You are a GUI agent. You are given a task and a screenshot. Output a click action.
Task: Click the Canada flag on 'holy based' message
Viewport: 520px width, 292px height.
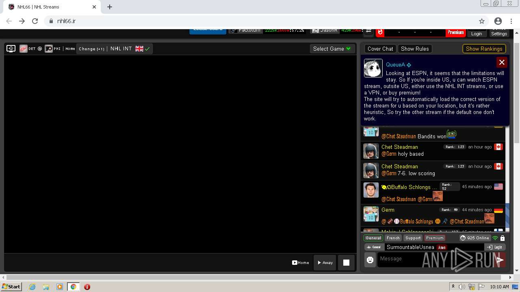point(498,147)
